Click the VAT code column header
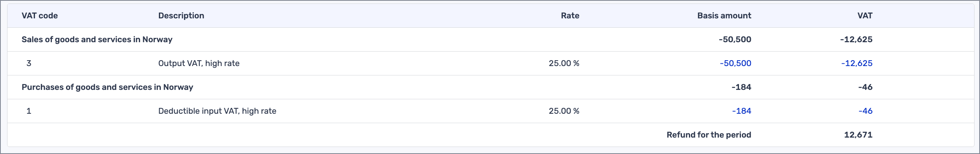Screen dimensions: 980x154 [x=40, y=16]
